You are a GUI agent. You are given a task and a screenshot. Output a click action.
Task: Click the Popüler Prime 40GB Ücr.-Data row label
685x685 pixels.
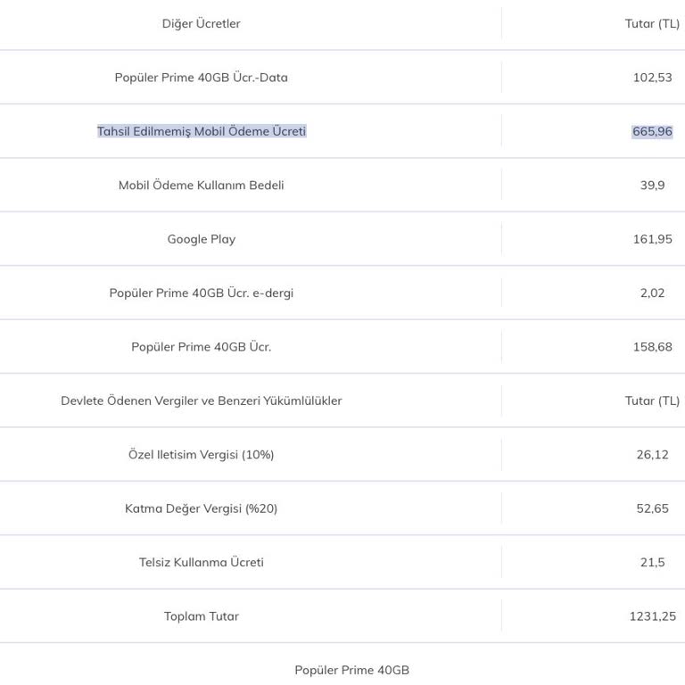[x=201, y=78]
